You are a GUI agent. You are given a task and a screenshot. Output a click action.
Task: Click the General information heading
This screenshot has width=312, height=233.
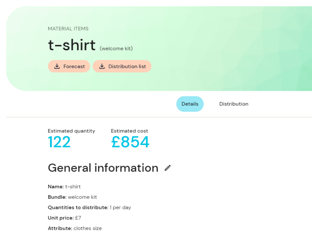coord(103,168)
